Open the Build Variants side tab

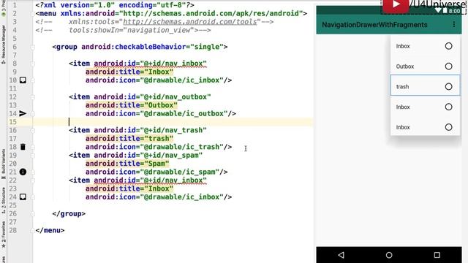point(3,164)
